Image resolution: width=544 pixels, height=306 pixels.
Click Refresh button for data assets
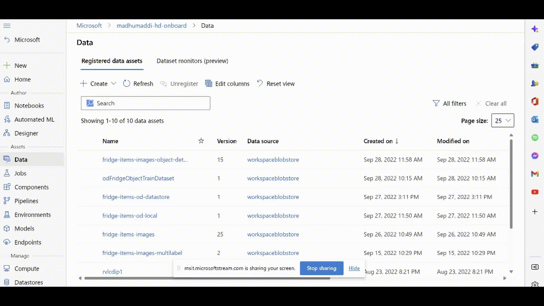(x=138, y=83)
